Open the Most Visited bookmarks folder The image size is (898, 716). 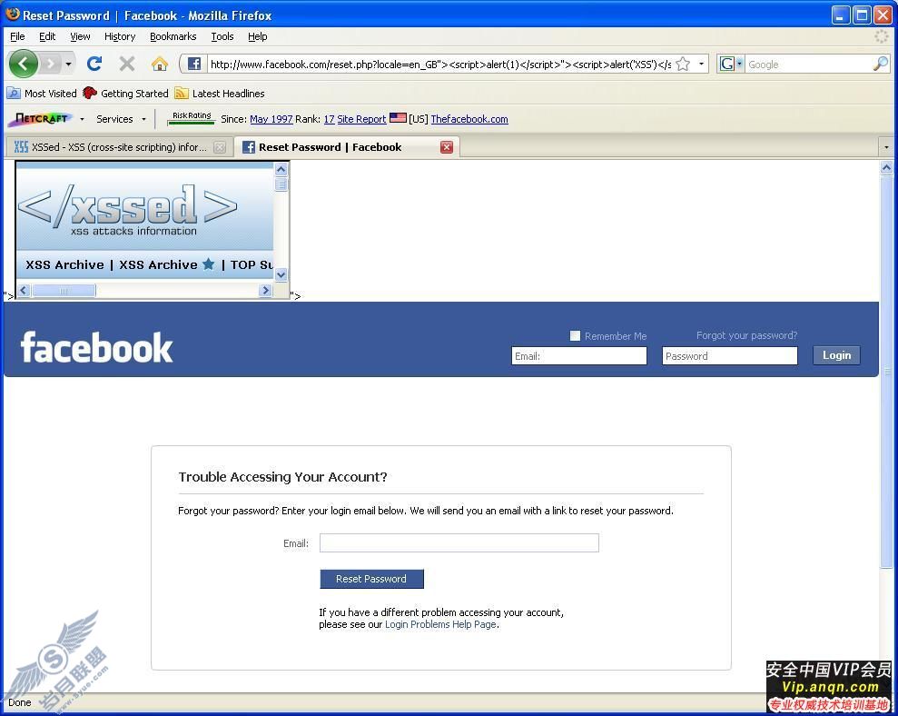click(42, 93)
